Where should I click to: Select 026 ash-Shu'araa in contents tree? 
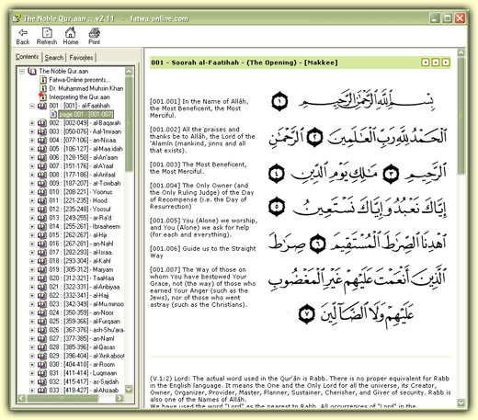tap(86, 330)
